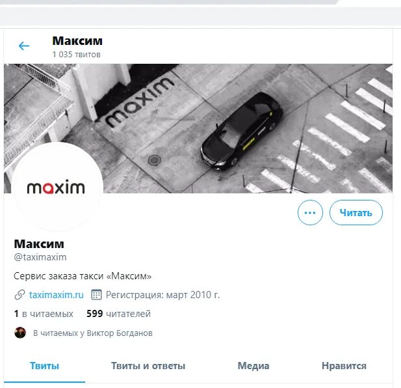Click the @taximaxim handle text

pos(40,257)
